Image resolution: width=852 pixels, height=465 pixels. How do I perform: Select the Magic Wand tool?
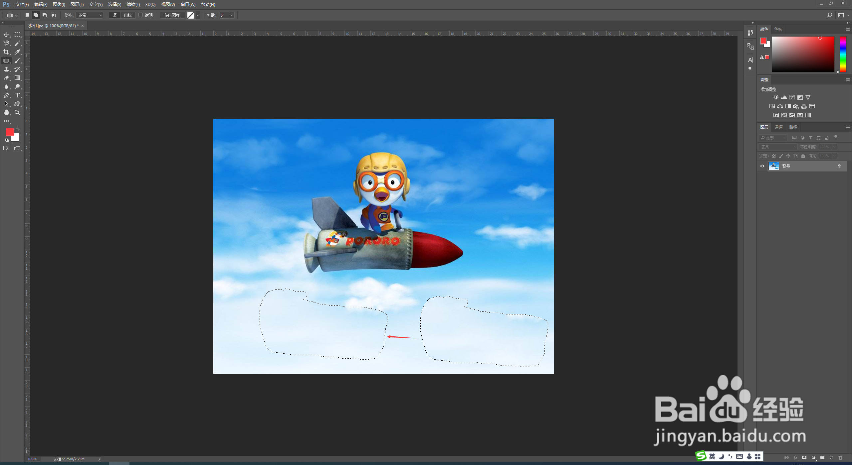[18, 43]
